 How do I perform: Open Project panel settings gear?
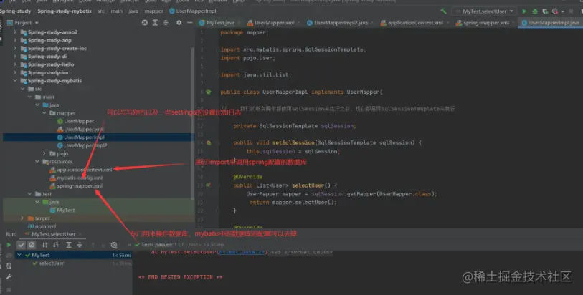(x=179, y=23)
